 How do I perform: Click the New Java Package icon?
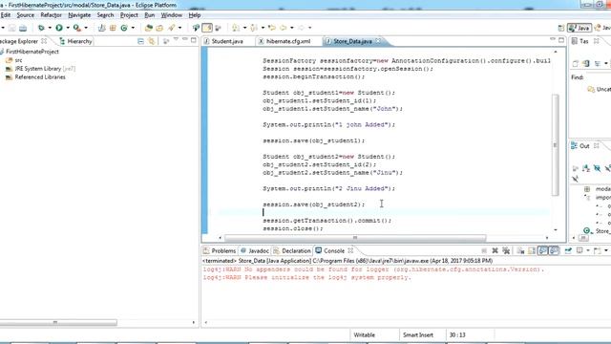click(113, 28)
